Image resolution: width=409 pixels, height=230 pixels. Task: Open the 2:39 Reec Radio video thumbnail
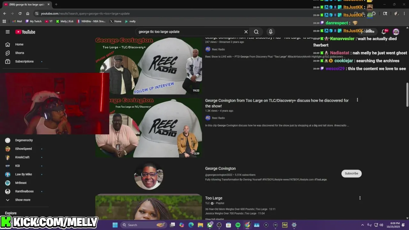(x=149, y=127)
